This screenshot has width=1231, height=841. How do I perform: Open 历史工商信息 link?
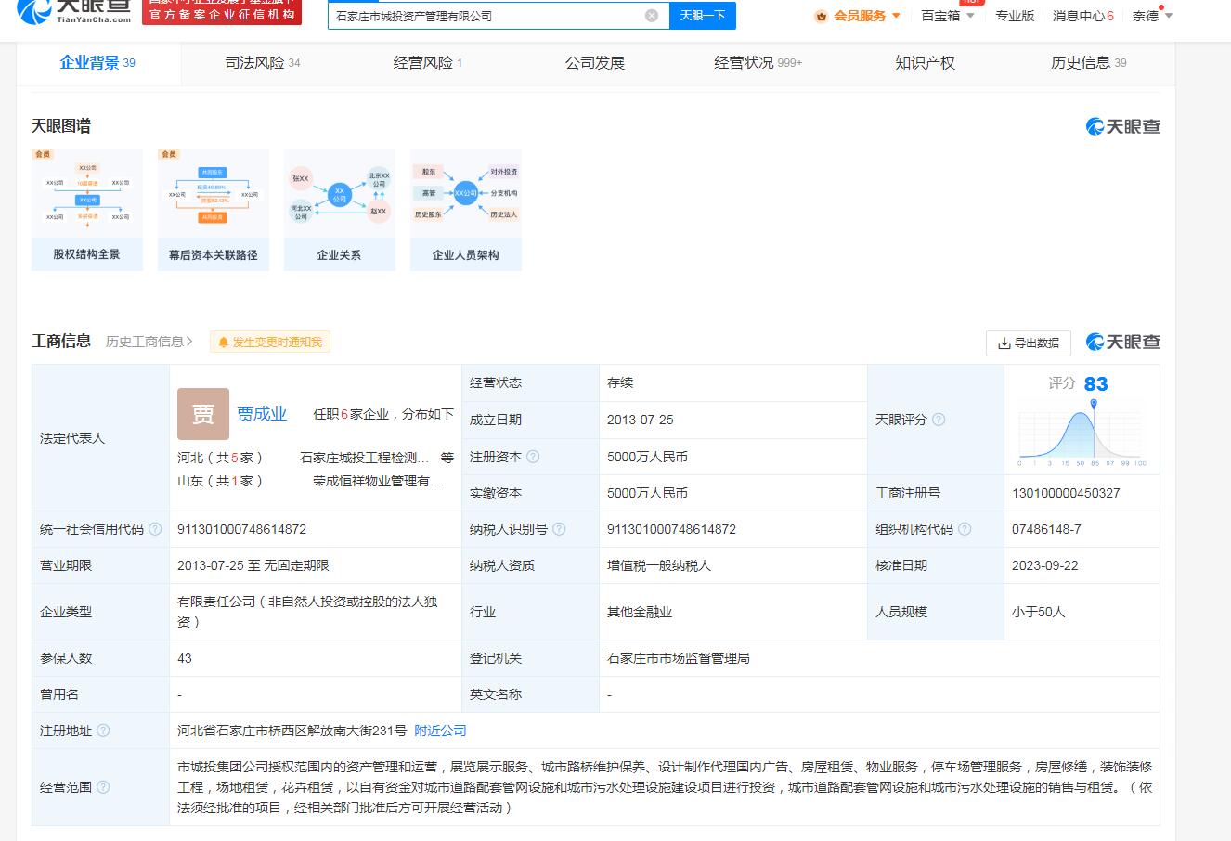pyautogui.click(x=149, y=342)
